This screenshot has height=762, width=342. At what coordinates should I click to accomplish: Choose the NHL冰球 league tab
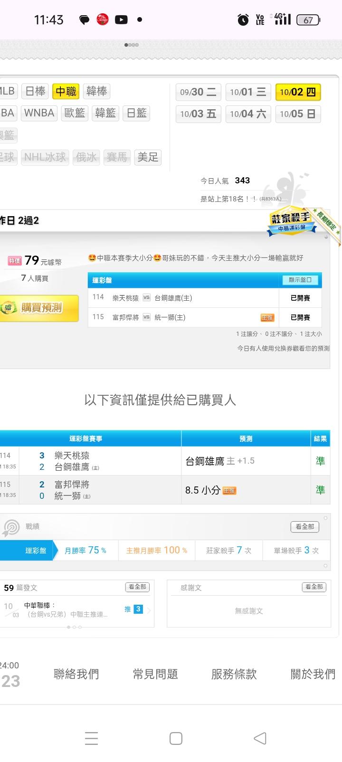tap(45, 157)
